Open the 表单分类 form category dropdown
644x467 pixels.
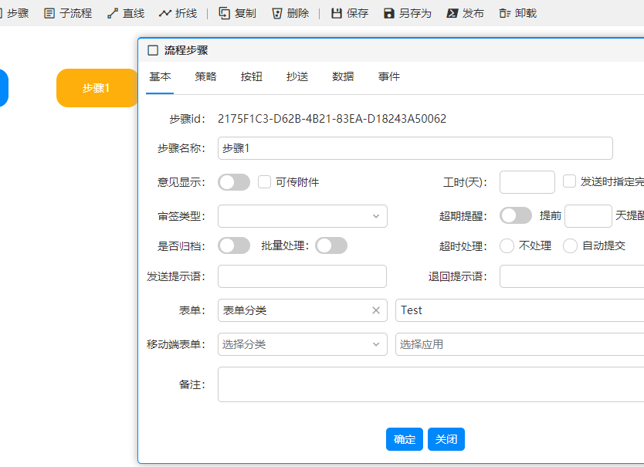[303, 310]
